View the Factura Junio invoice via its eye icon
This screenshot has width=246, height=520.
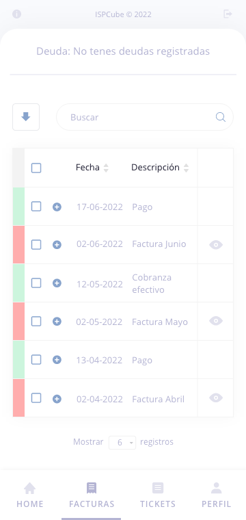point(216,245)
